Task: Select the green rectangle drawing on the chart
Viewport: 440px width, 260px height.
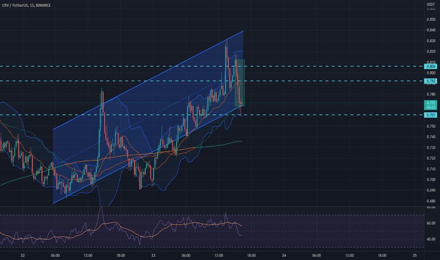Action: 240,83
